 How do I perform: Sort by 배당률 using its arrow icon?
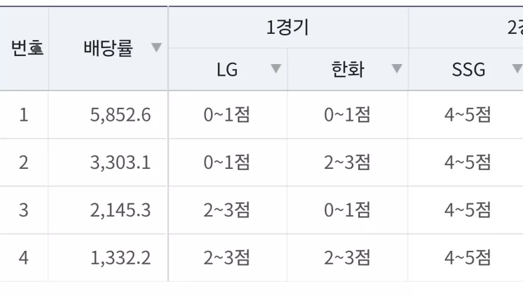click(156, 47)
